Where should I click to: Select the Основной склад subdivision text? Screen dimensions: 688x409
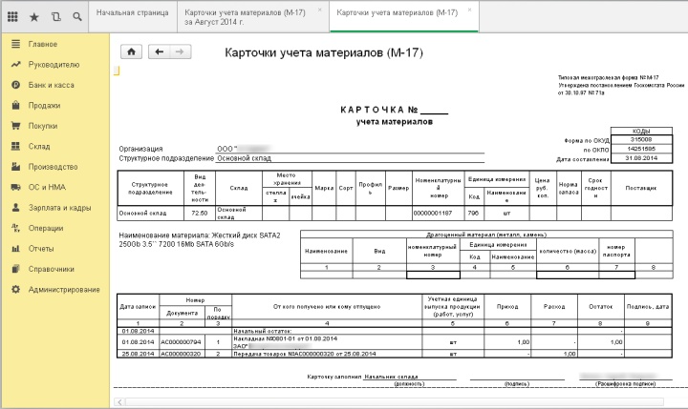(244, 158)
